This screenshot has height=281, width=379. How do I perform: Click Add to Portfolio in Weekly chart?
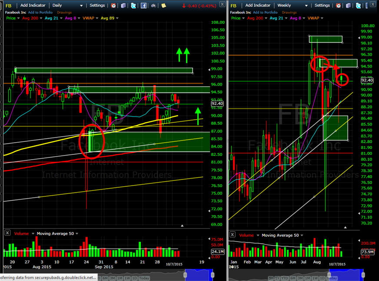[x=266, y=12]
